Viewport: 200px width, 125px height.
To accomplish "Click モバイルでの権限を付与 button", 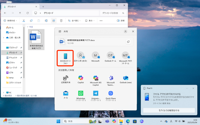I will tap(169, 110).
